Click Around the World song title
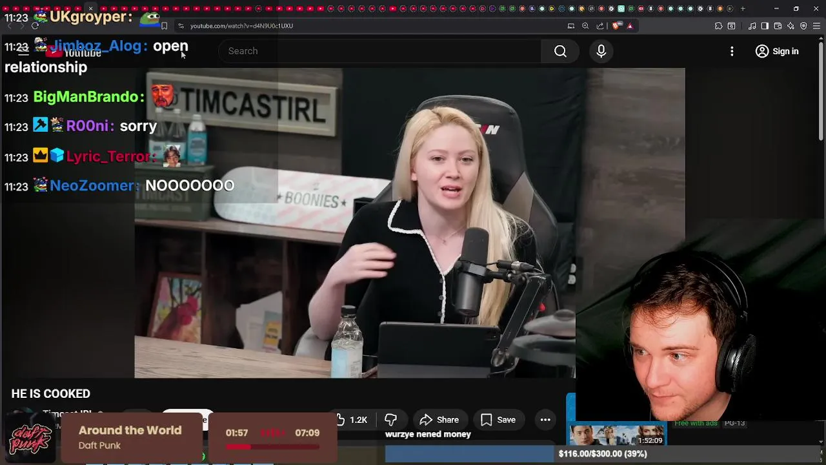This screenshot has width=826, height=465. coord(130,430)
